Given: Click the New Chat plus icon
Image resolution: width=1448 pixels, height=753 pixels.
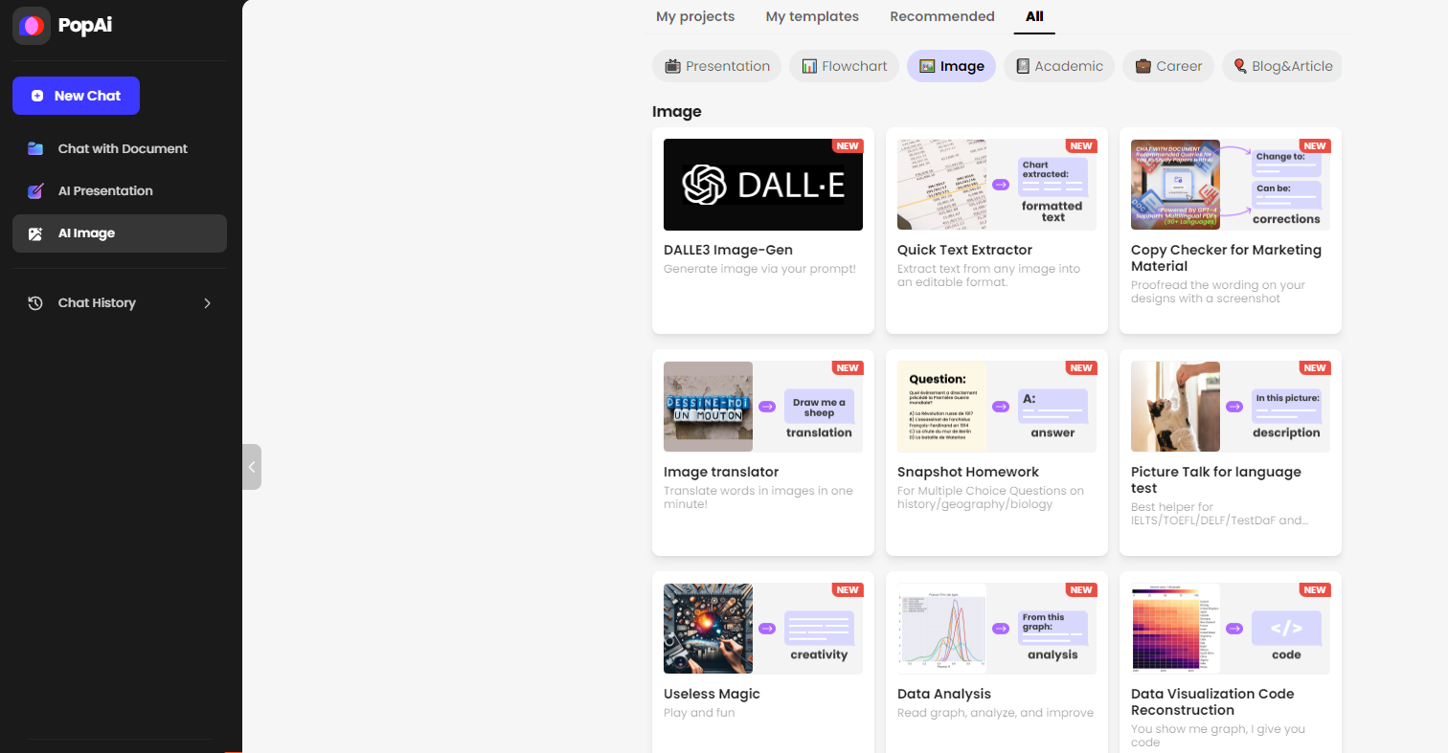Looking at the screenshot, I should coord(37,96).
